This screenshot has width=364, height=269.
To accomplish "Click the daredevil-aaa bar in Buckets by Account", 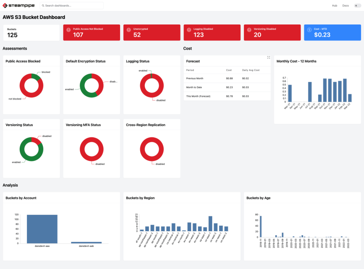I will [42, 229].
